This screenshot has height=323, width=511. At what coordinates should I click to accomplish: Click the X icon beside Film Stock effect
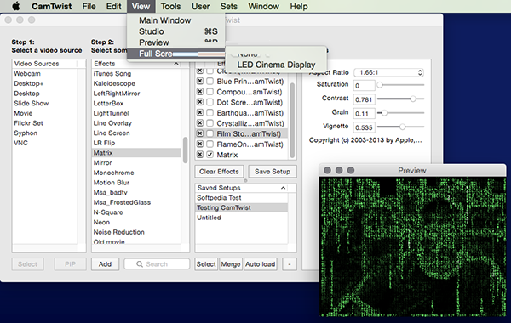pyautogui.click(x=200, y=133)
